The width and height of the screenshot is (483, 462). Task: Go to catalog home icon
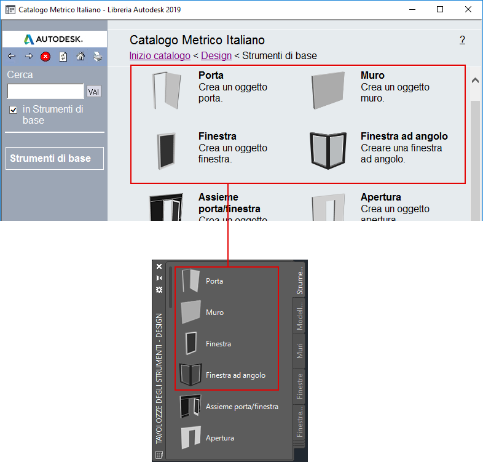click(x=80, y=57)
